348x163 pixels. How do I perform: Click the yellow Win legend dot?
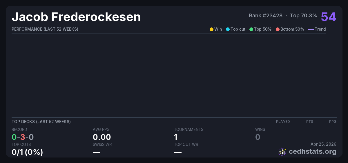(x=211, y=29)
